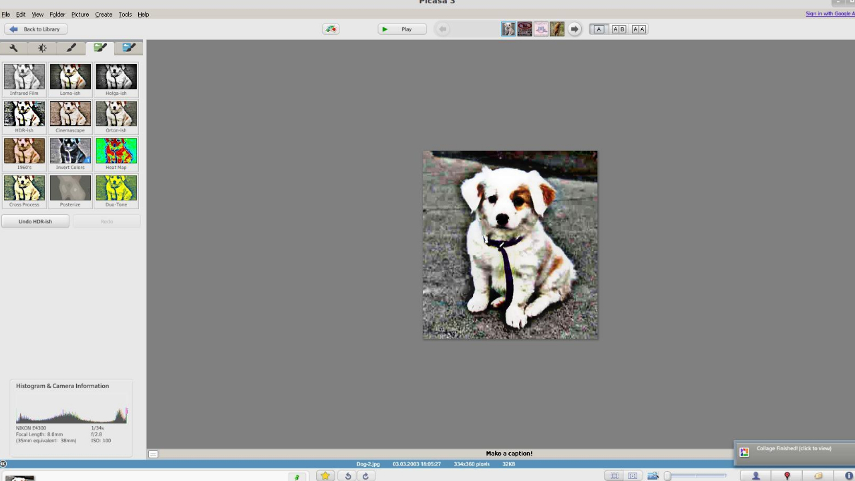This screenshot has width=855, height=481.
Task: Apply the Infrared Film effect
Action: (x=24, y=77)
